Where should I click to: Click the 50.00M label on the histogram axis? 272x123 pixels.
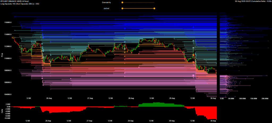pyautogui.click(x=231, y=98)
